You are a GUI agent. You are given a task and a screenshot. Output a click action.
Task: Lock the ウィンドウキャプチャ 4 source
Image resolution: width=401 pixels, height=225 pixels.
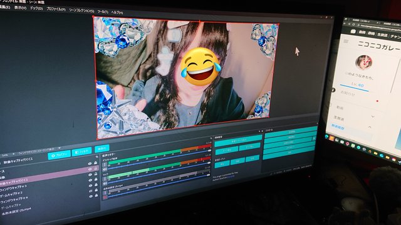click(96, 185)
